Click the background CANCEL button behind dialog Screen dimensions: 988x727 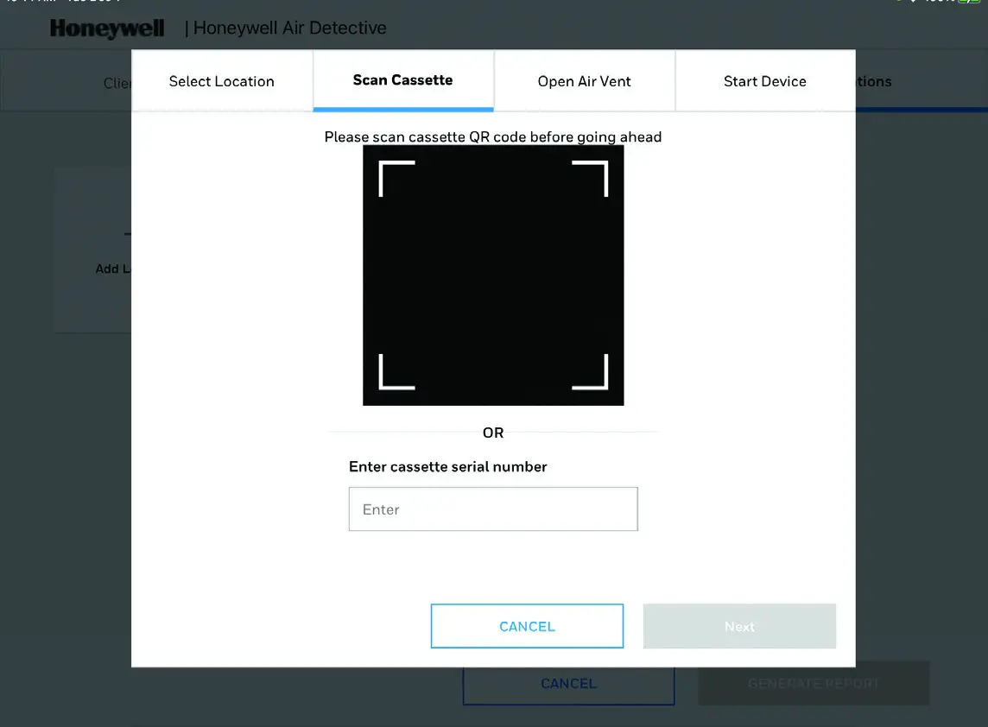(569, 686)
